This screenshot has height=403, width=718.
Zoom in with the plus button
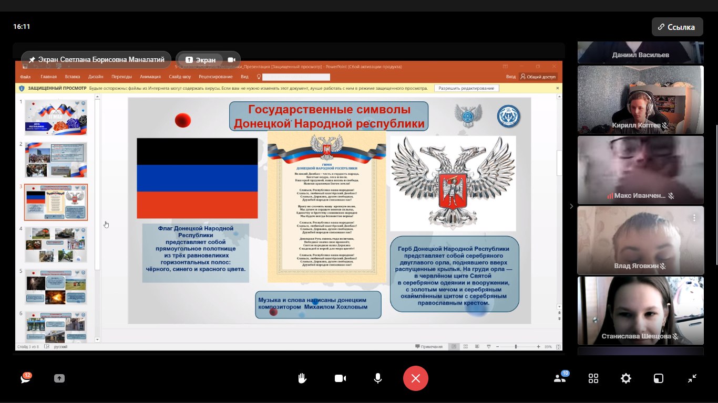538,347
